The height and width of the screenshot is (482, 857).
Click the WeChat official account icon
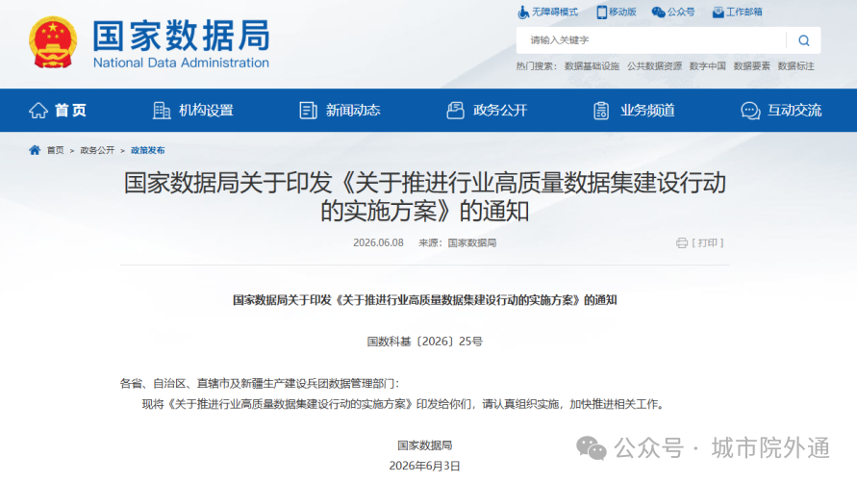(x=658, y=12)
